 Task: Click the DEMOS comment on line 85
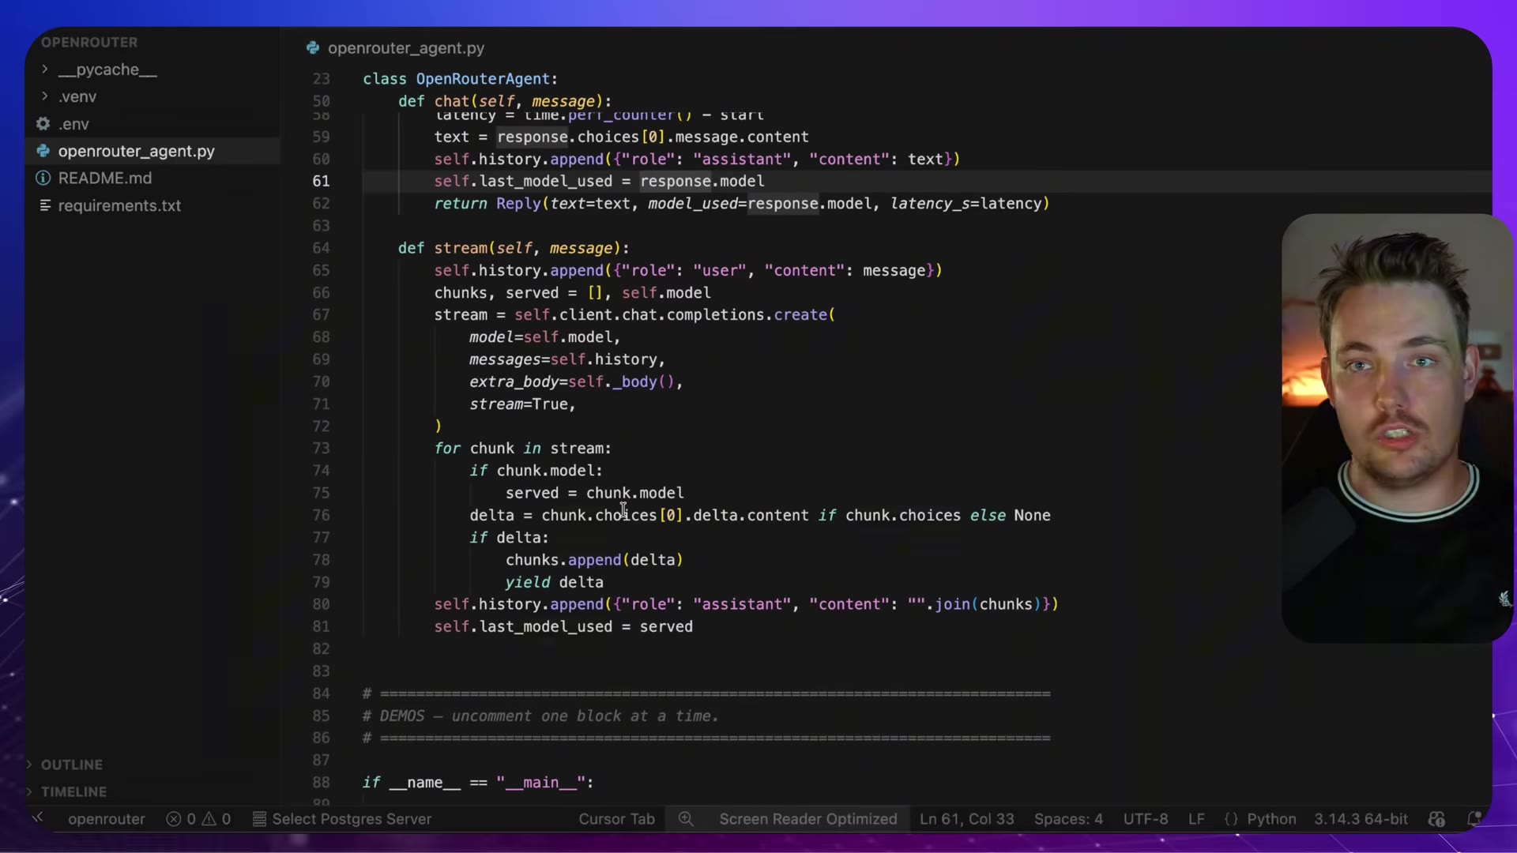tap(541, 716)
